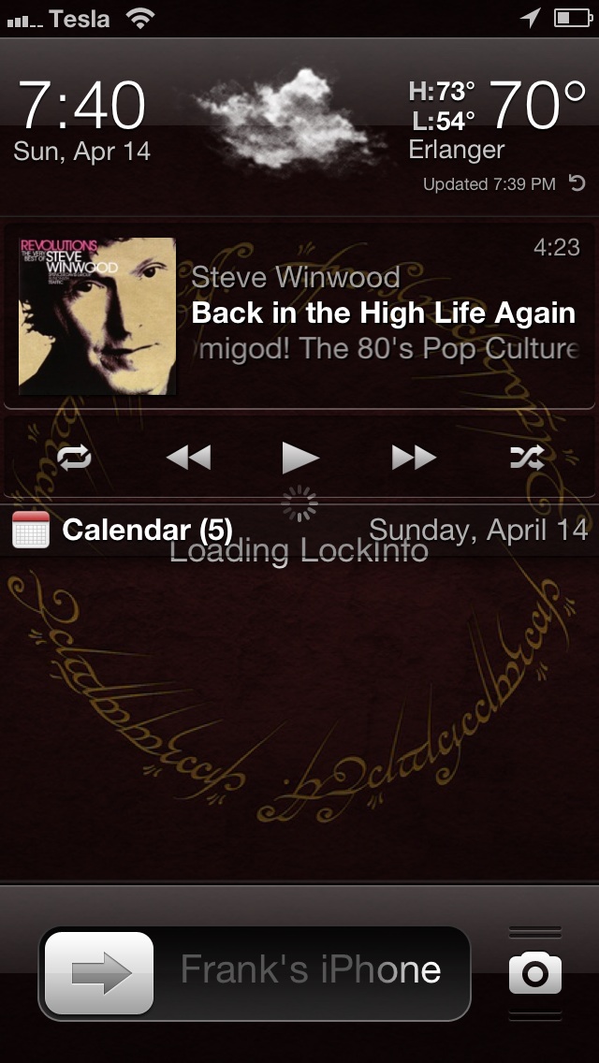Tap the battery indicator icon
This screenshot has height=1063, width=599.
573,19
